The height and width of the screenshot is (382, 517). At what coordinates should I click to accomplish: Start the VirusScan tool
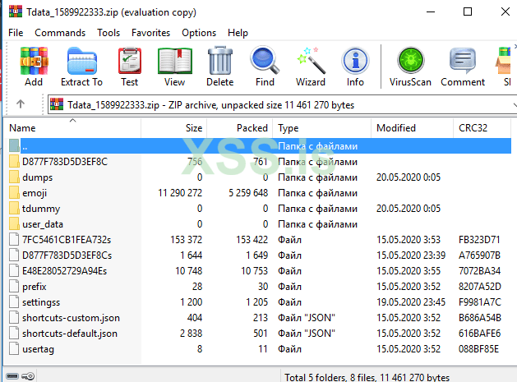click(x=410, y=61)
